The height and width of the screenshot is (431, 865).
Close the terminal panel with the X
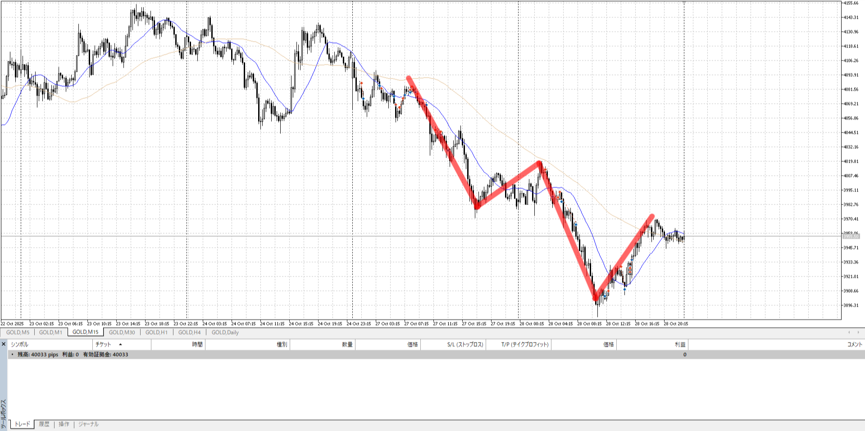pos(4,344)
